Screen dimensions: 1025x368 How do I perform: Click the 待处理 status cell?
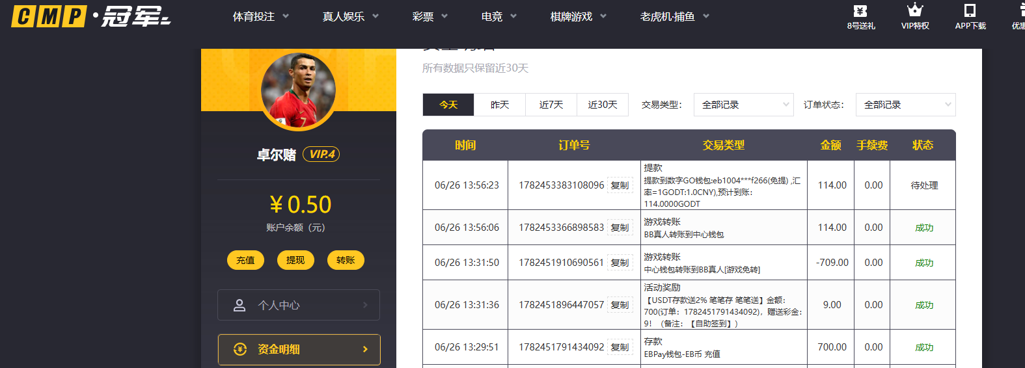[924, 185]
